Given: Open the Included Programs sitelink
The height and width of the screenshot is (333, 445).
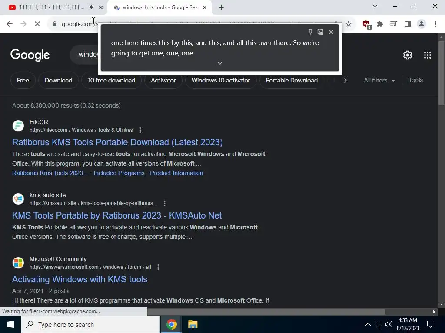Looking at the screenshot, I should 119,173.
